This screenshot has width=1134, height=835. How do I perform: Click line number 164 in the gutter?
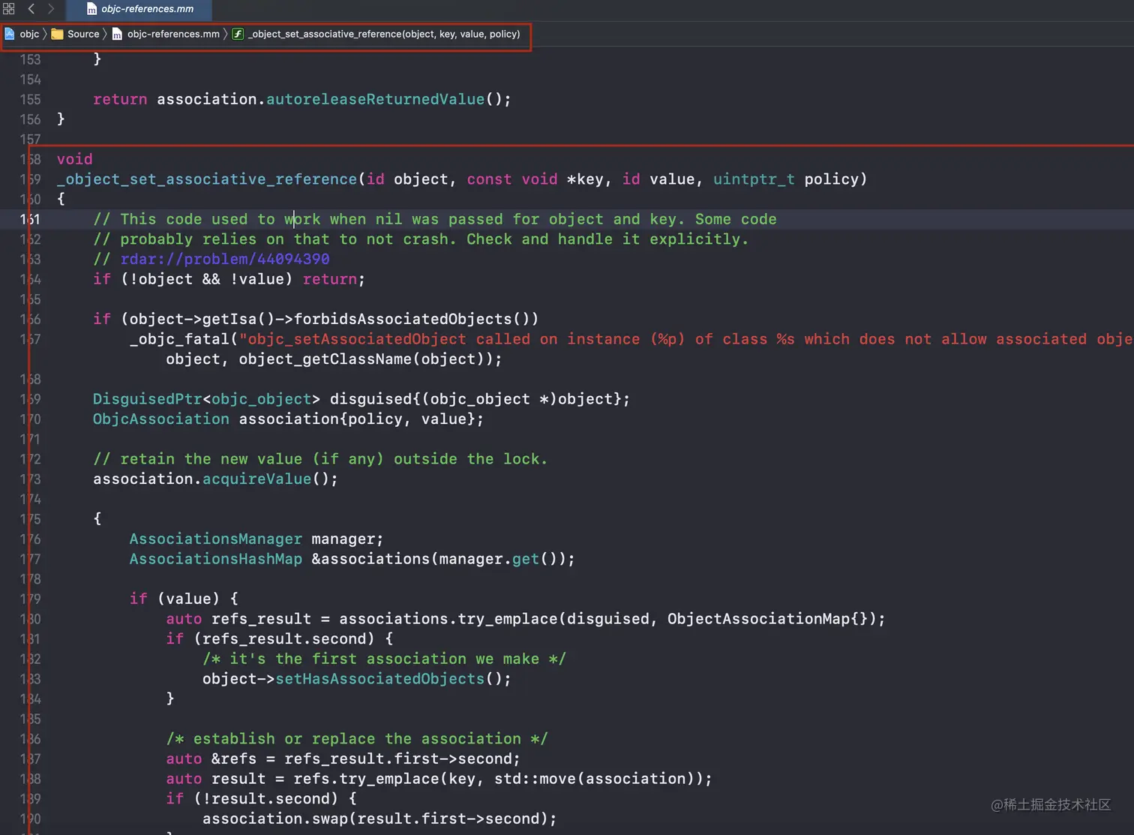click(30, 279)
